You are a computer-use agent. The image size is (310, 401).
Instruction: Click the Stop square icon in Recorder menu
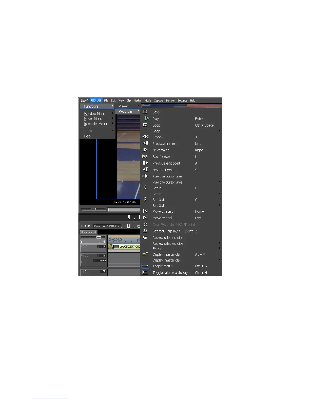coord(145,112)
